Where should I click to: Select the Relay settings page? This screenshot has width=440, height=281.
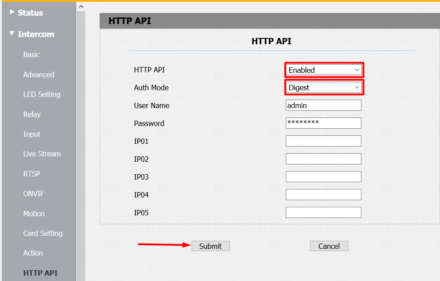(31, 114)
